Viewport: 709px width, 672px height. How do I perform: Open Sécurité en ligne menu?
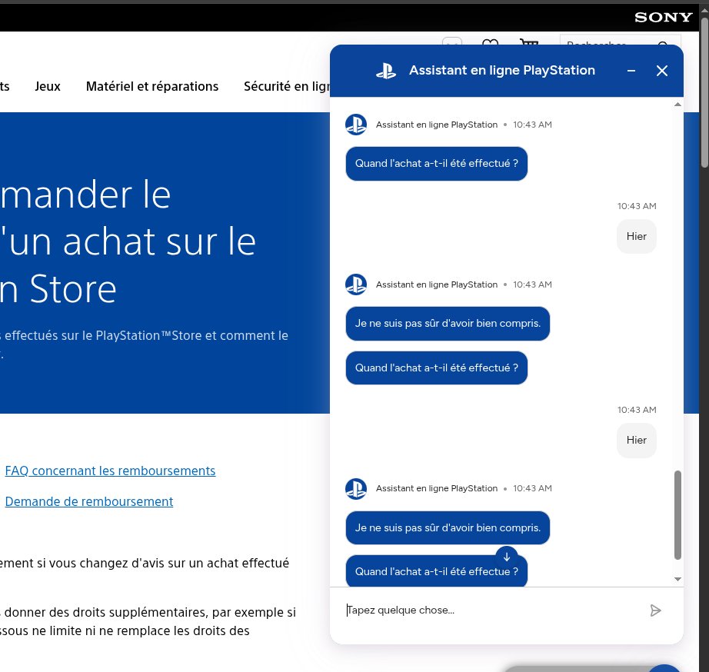tap(287, 86)
